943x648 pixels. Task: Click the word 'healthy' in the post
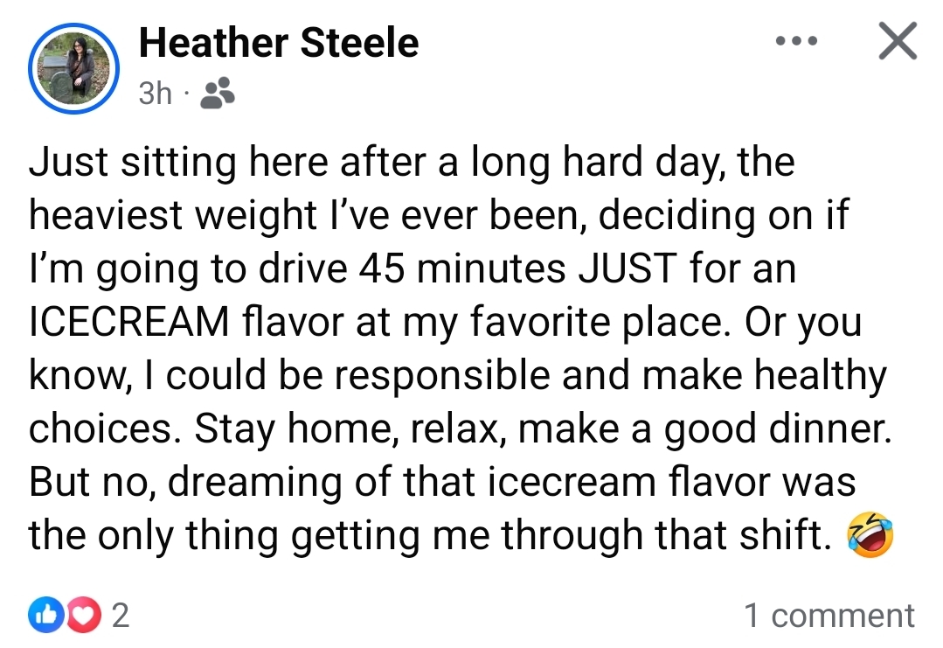pos(821,377)
